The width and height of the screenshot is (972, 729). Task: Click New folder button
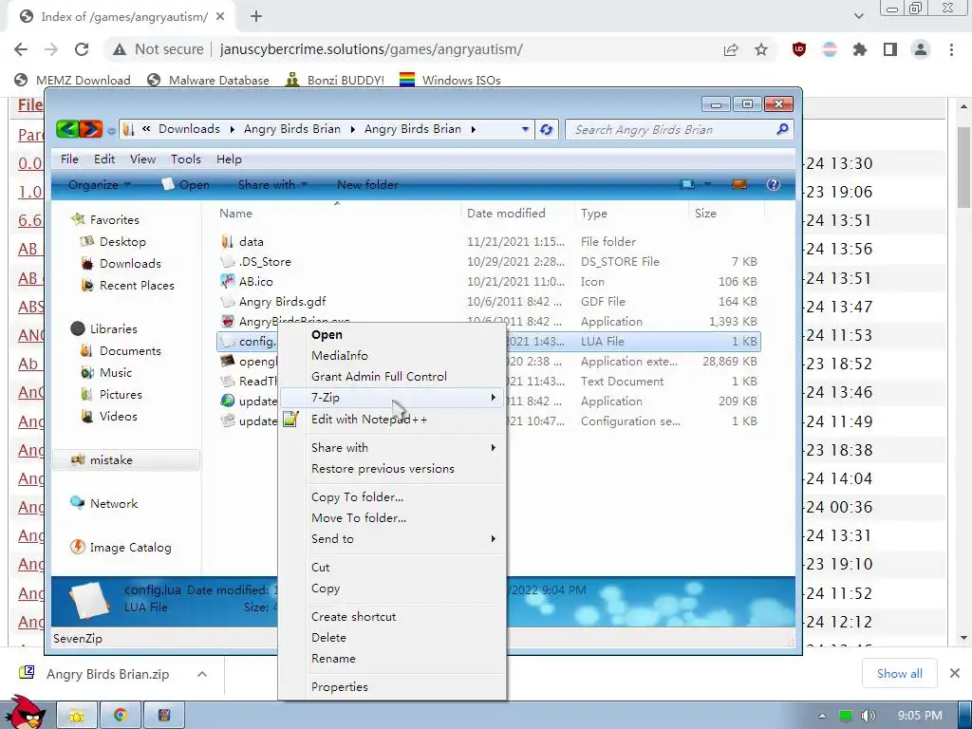(367, 184)
